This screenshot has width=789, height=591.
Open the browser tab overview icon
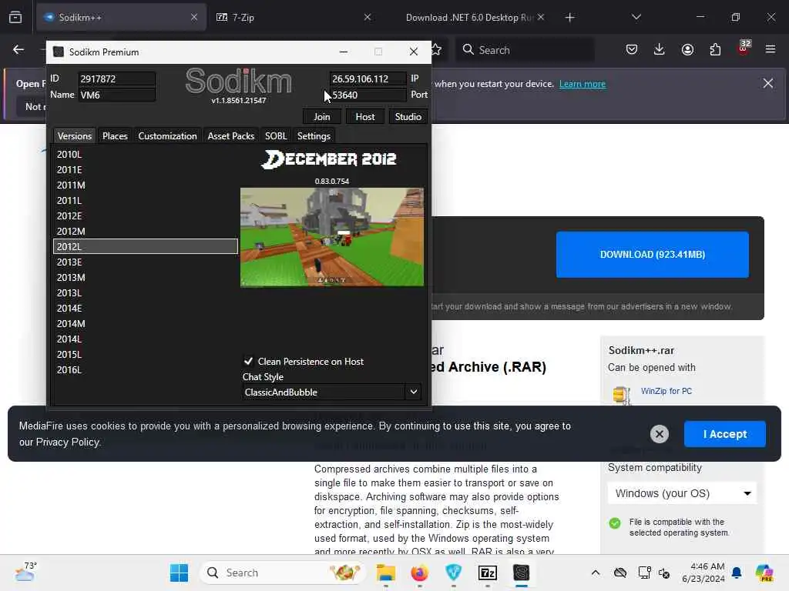pos(15,17)
